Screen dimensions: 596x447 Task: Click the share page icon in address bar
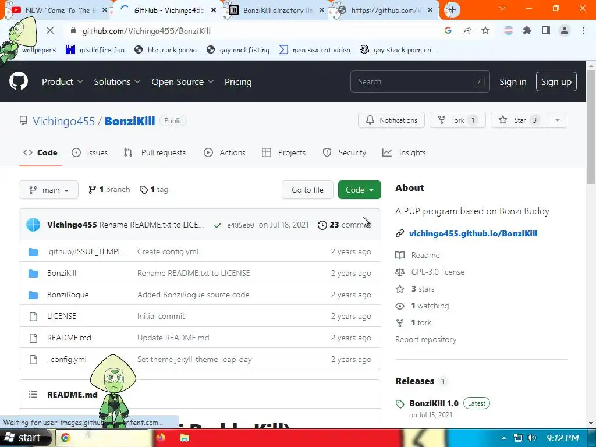point(467,30)
